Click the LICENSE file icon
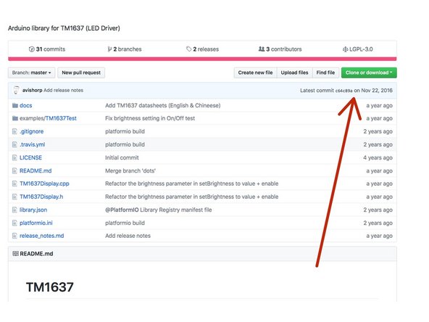Screen dimensions: 429x322 tap(14, 157)
